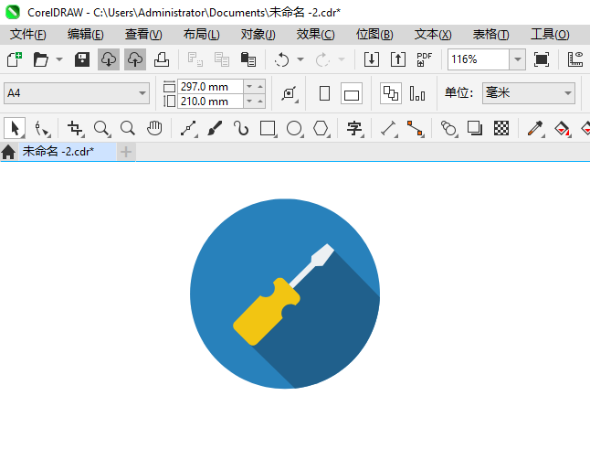This screenshot has width=590, height=460.
Task: Select the first Zoom magnifier tool
Action: tap(101, 128)
